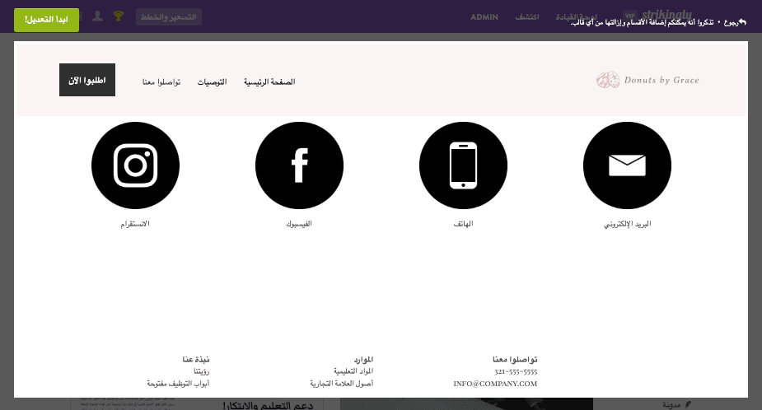
Task: Click the footer heading نبذة عنا
Action: (196, 360)
